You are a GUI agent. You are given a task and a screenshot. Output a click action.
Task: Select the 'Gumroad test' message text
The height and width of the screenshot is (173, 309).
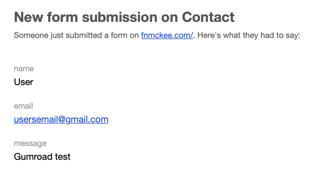42,156
